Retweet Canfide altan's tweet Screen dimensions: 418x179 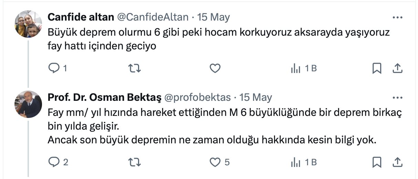click(x=134, y=69)
